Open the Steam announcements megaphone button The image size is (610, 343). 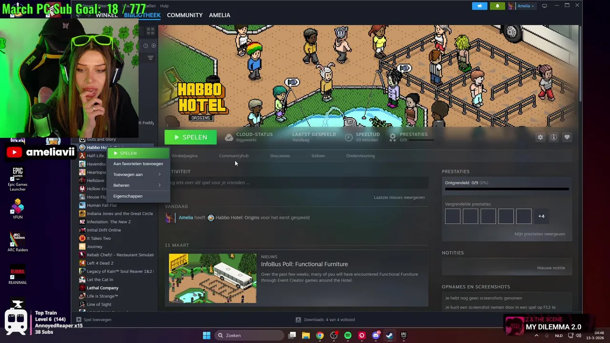click(480, 6)
